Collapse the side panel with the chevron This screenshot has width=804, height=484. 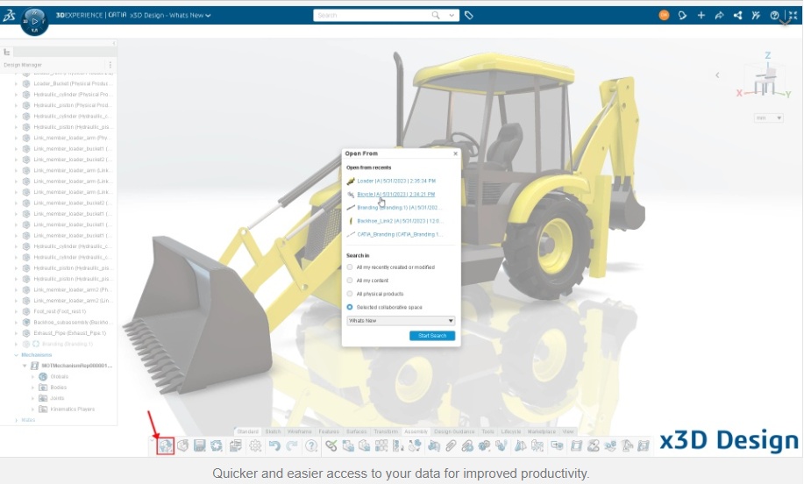pyautogui.click(x=114, y=44)
